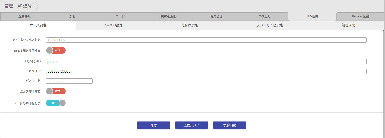
Task: Open the SG/OU設定 sub-tab
Action: click(114, 25)
